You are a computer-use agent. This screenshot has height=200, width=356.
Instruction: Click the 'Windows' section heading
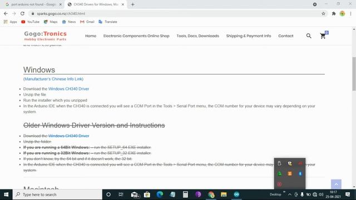click(39, 70)
